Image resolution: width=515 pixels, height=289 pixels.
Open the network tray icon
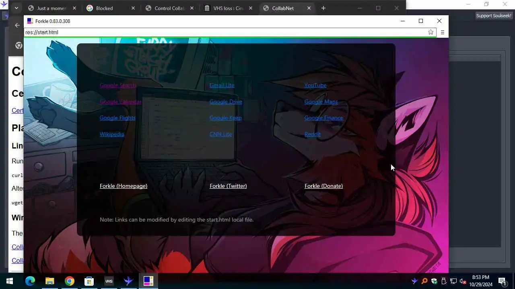point(453,281)
